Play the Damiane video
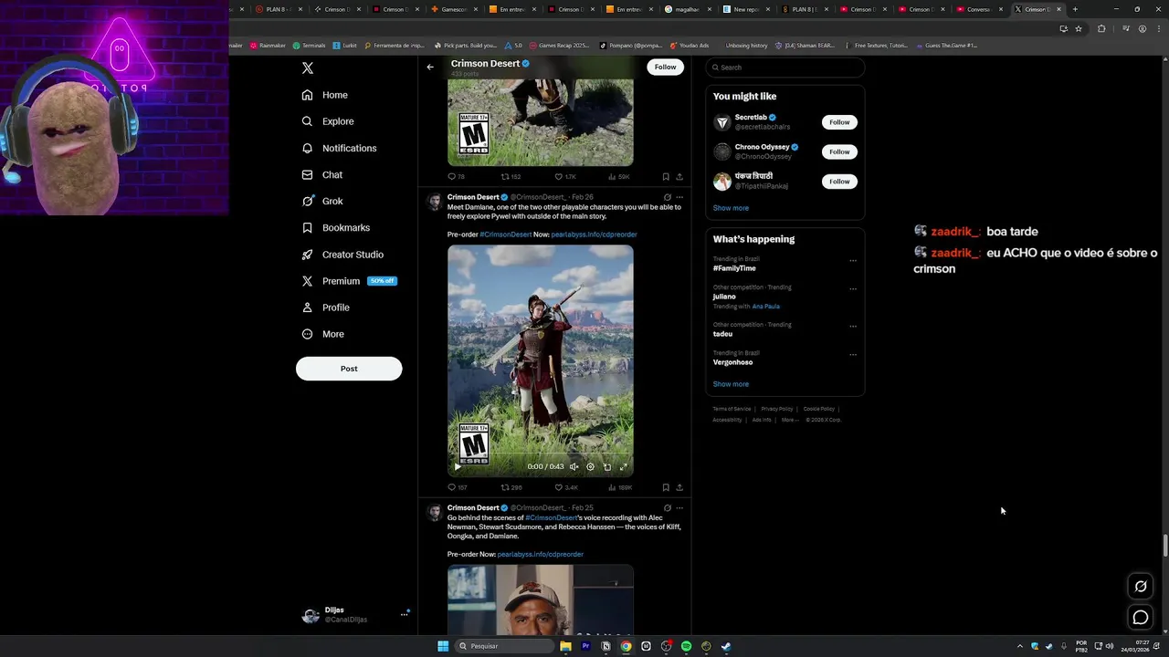Viewport: 1169px width, 657px height. tap(458, 467)
